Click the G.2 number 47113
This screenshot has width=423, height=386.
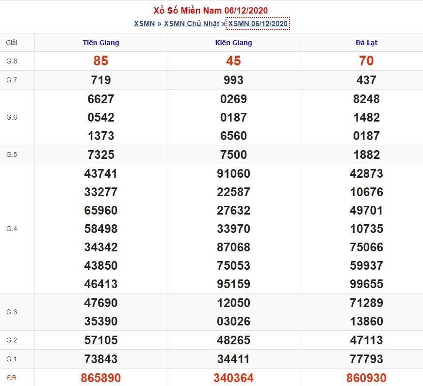366,340
